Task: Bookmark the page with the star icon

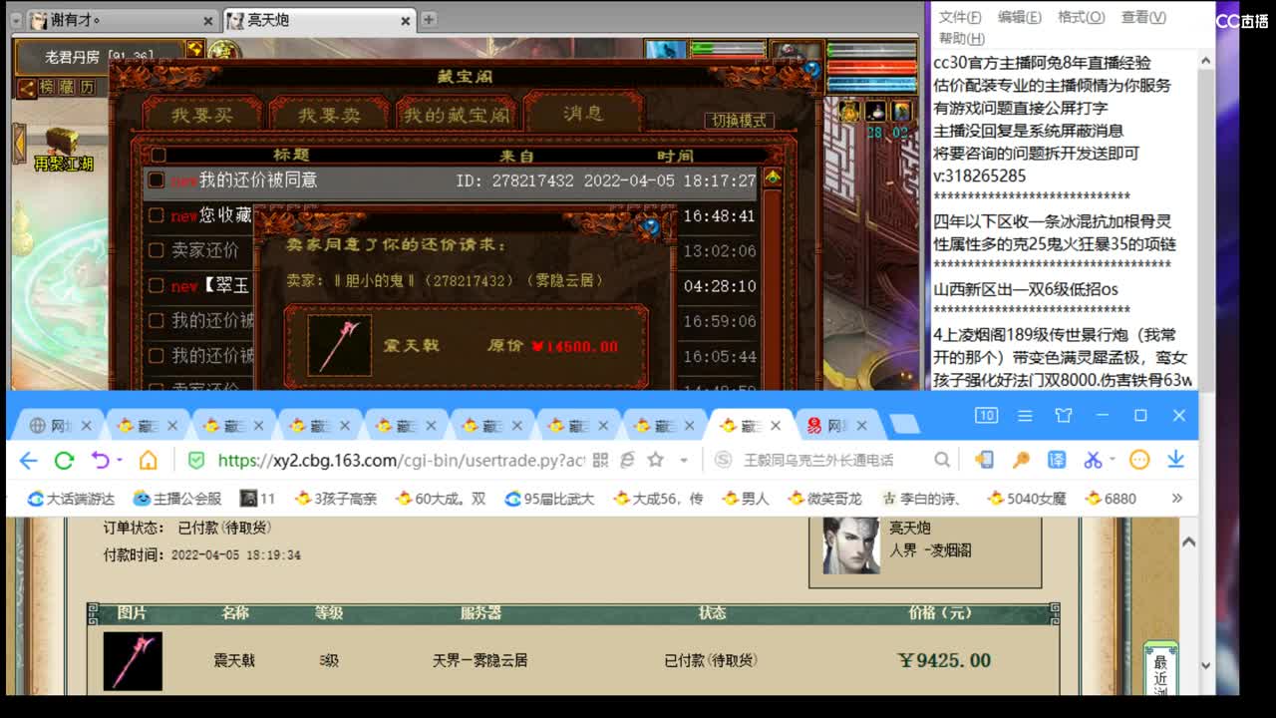Action: pyautogui.click(x=655, y=460)
